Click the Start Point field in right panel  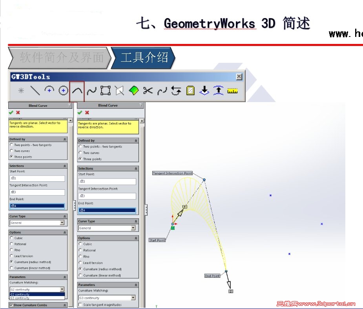pyautogui.click(x=107, y=181)
